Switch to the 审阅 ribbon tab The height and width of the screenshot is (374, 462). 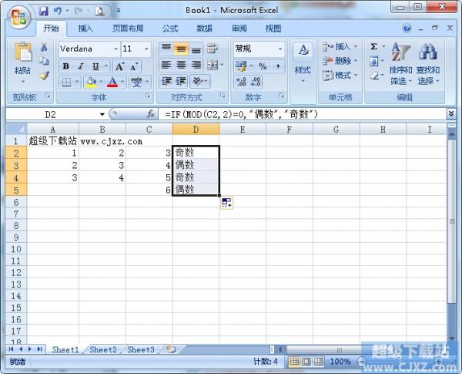239,29
